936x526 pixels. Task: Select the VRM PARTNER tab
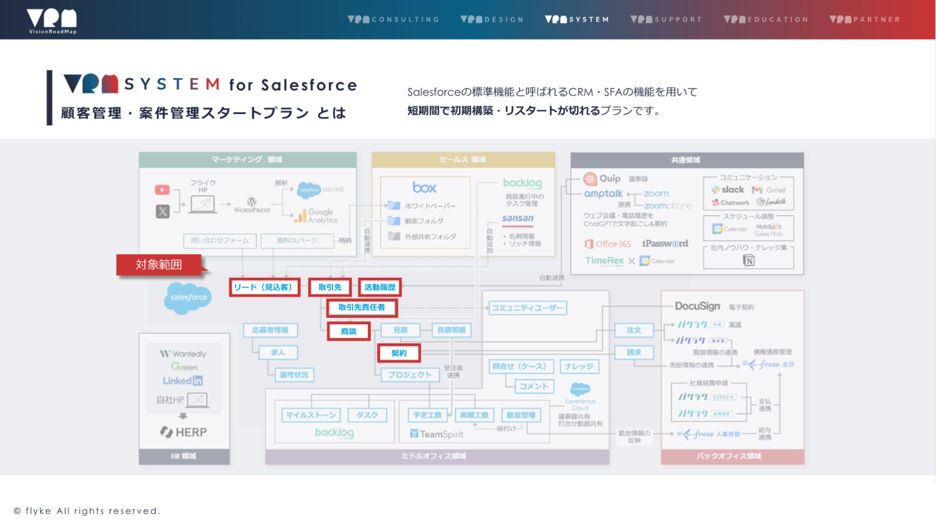point(865,19)
